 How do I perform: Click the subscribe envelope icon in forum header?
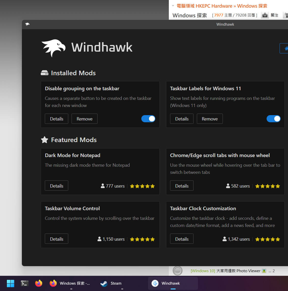click(265, 15)
